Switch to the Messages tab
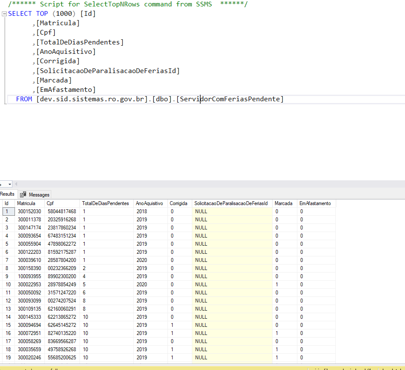This screenshot has width=405, height=370. pyautogui.click(x=35, y=194)
